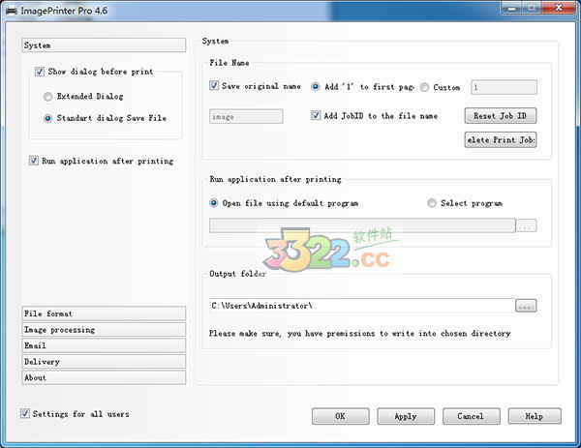Toggle Settings for all users checkbox
The height and width of the screenshot is (448, 581).
pyautogui.click(x=25, y=413)
